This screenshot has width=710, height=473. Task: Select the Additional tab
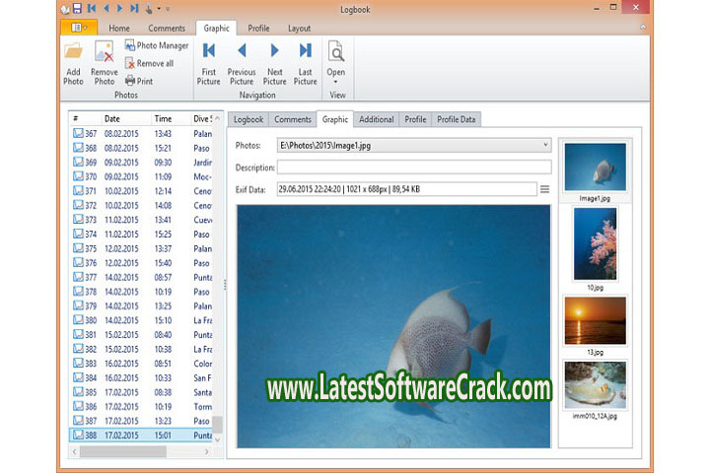376,119
